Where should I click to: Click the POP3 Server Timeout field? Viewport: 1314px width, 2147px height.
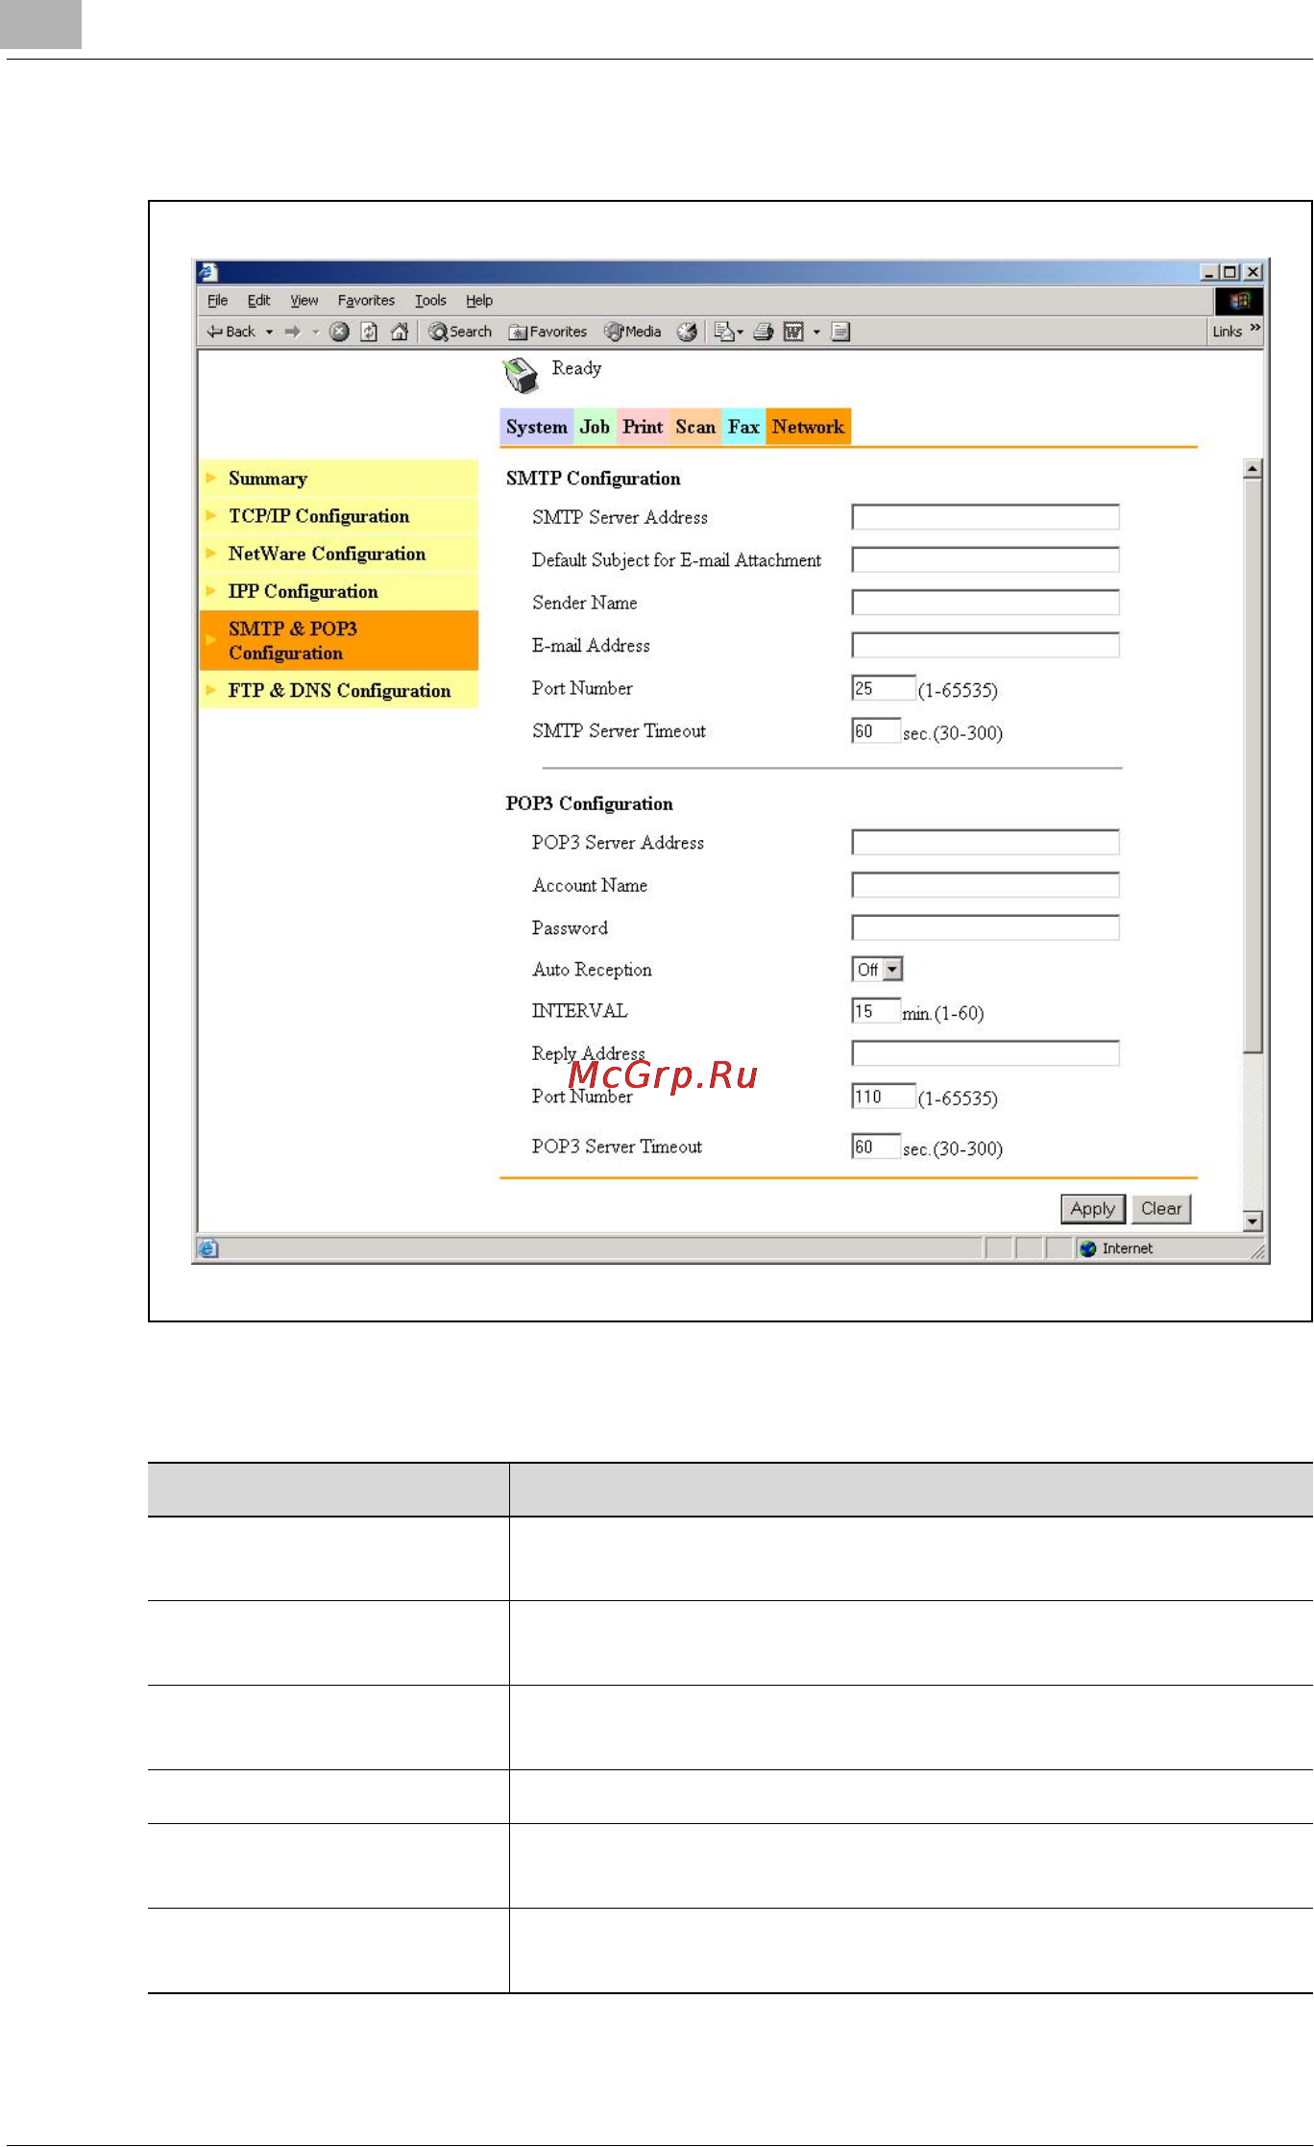pos(876,1146)
